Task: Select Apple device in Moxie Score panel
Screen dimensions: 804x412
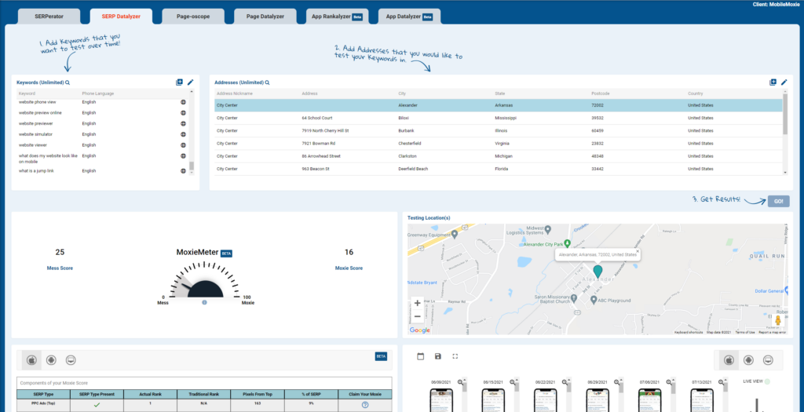Action: pos(31,360)
